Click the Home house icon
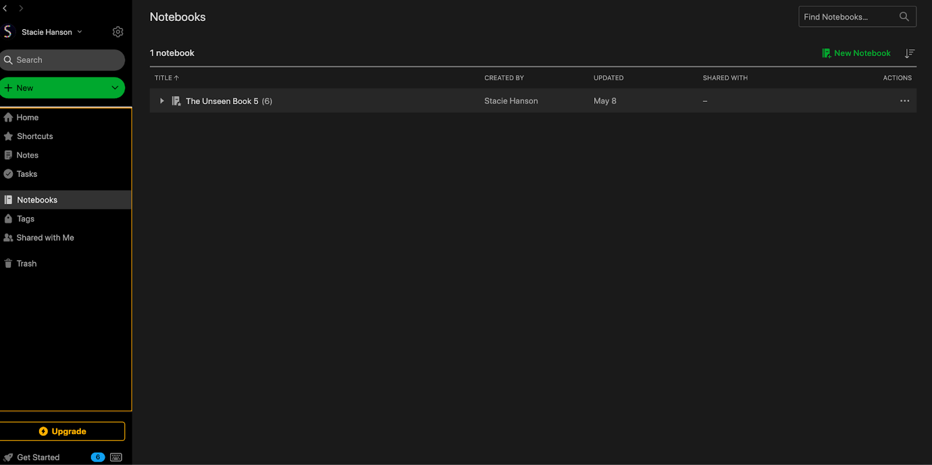Screen dimensions: 932x465 [8, 118]
